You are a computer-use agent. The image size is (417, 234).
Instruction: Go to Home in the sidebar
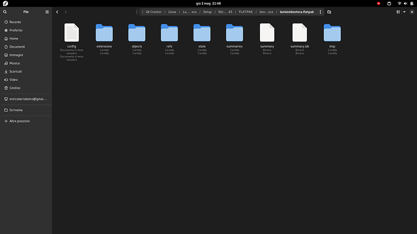pyautogui.click(x=26, y=39)
